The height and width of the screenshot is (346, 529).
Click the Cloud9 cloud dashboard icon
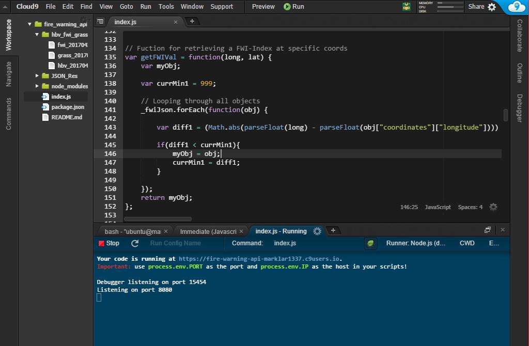(516, 6)
